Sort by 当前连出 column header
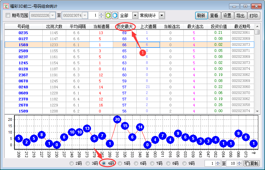This screenshot has width=265, height=170. pyautogui.click(x=172, y=26)
